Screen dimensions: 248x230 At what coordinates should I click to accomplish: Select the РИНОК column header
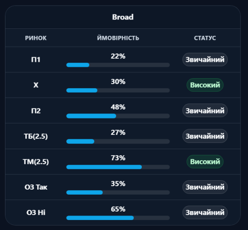pos(36,38)
